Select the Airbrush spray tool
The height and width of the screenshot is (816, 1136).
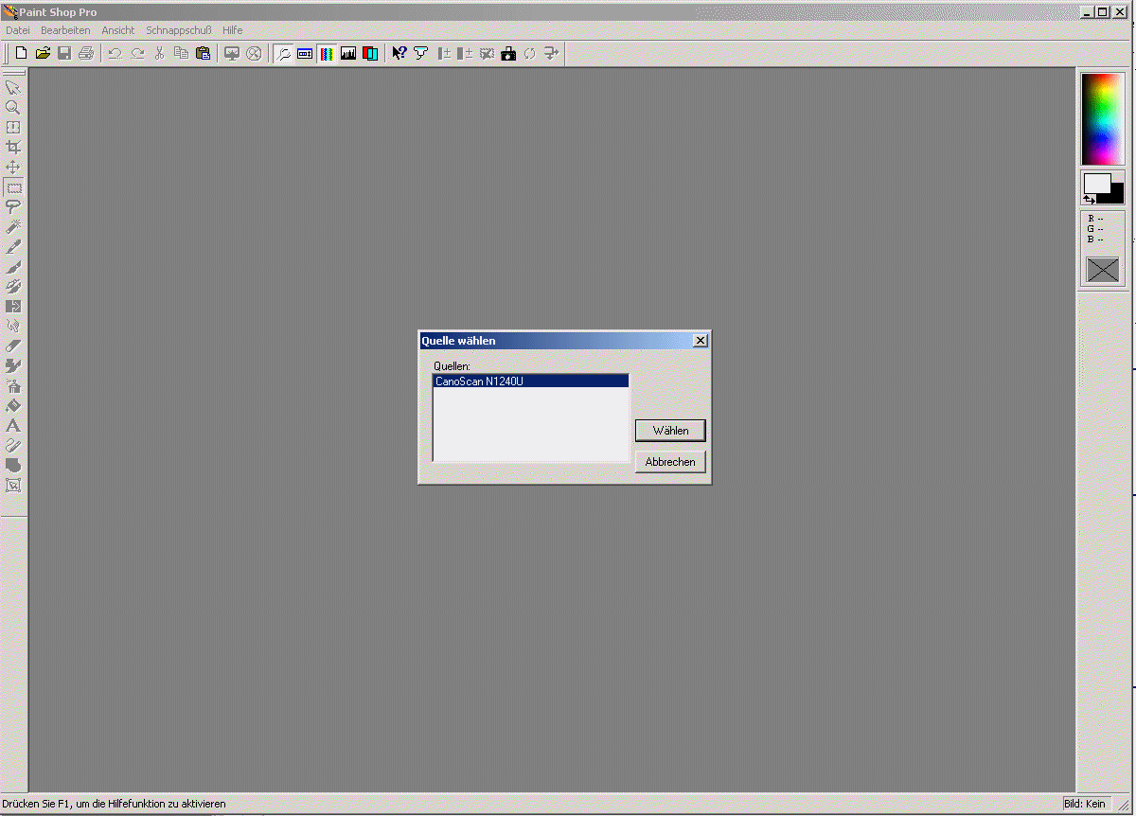pyautogui.click(x=13, y=385)
